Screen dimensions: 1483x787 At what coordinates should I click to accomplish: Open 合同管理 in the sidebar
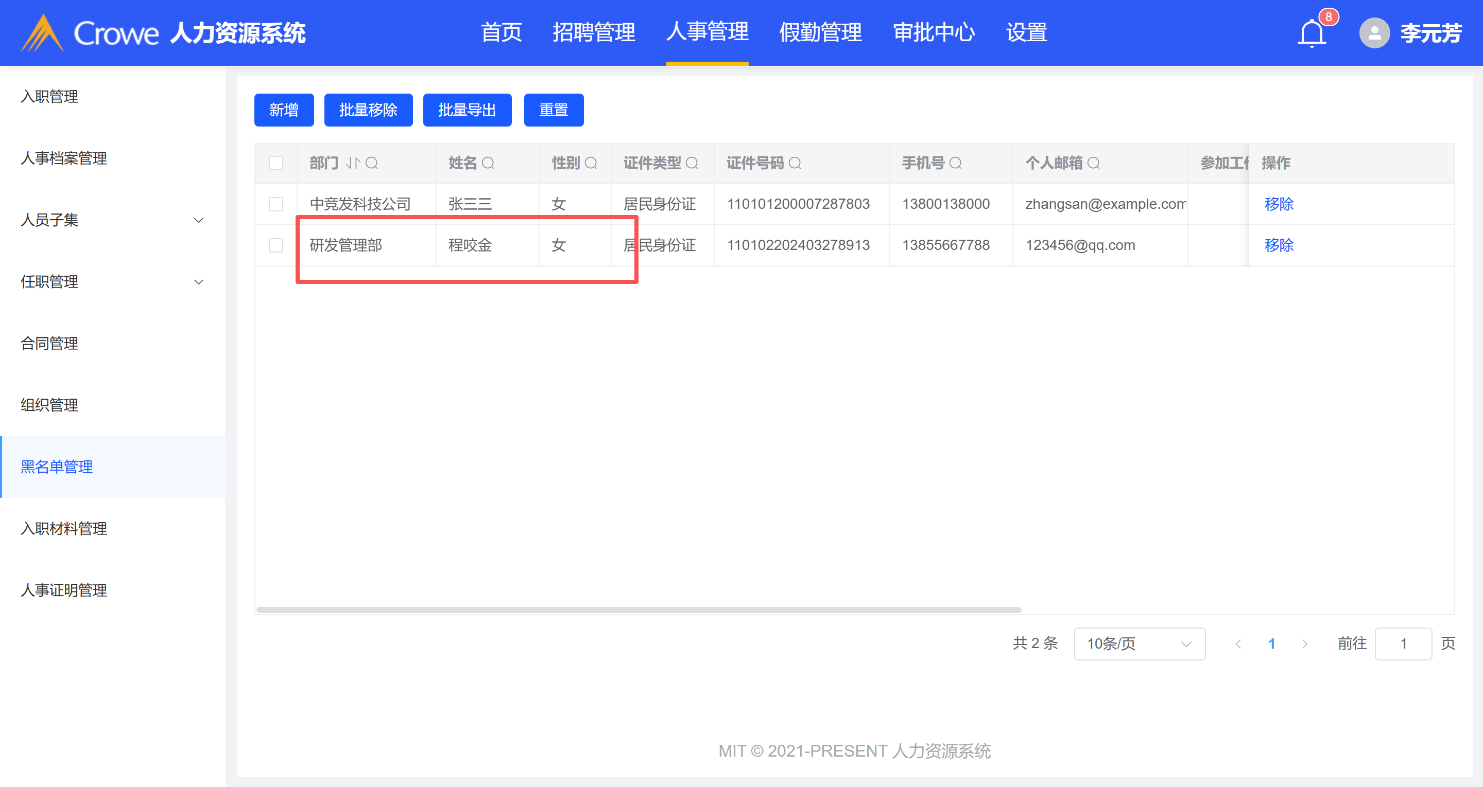[x=49, y=344]
